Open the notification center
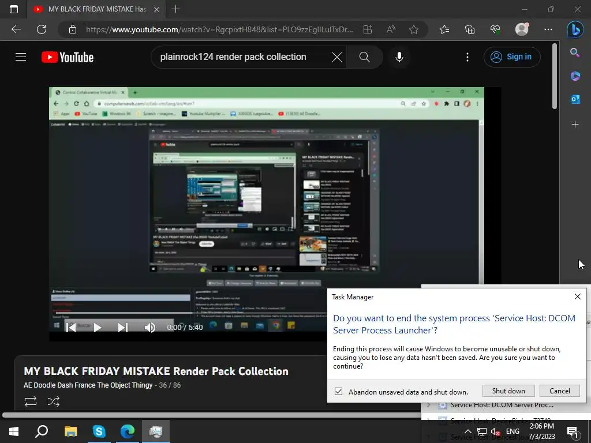Screen dimensions: 591x443 coord(572,431)
